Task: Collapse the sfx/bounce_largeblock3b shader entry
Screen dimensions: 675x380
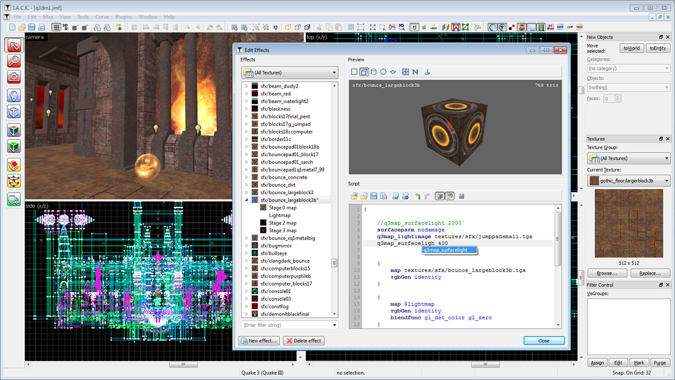Action: point(246,199)
